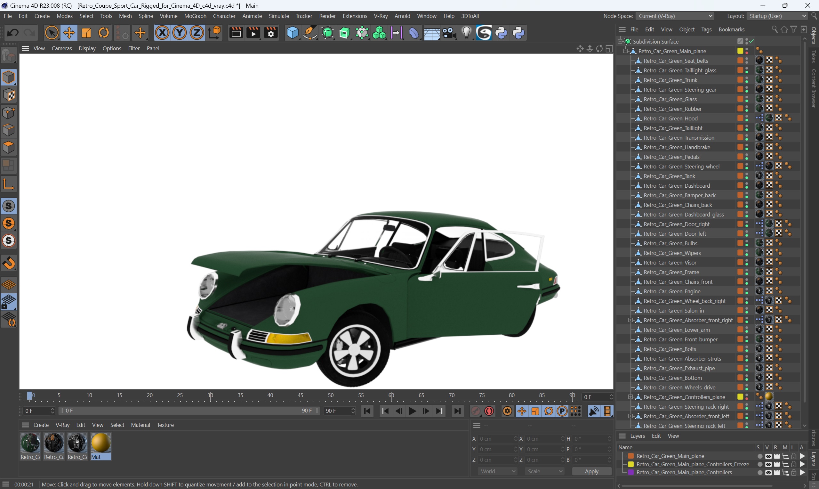This screenshot has width=819, height=489.
Task: Open Layout Startup dropdown
Action: (x=777, y=16)
